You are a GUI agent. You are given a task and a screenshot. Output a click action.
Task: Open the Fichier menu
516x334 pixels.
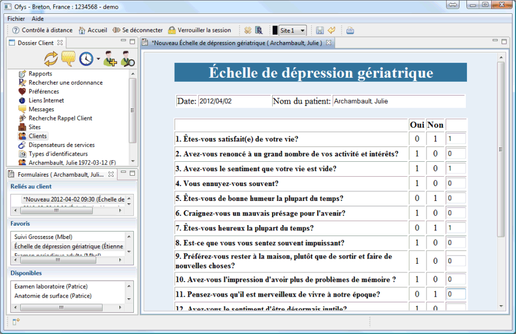click(16, 19)
